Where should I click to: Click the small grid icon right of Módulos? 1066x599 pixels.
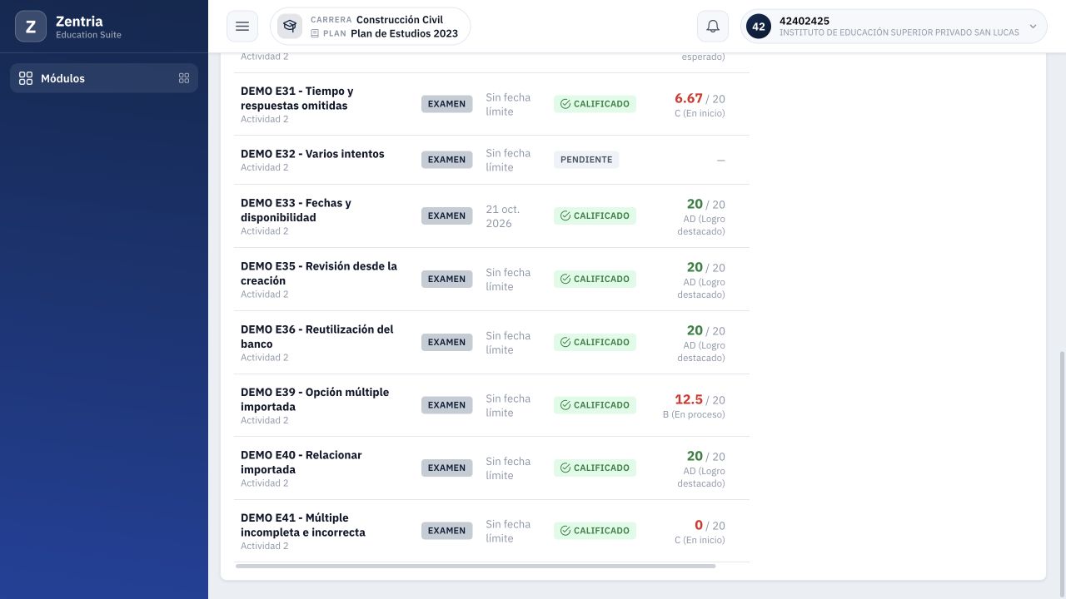(x=184, y=78)
